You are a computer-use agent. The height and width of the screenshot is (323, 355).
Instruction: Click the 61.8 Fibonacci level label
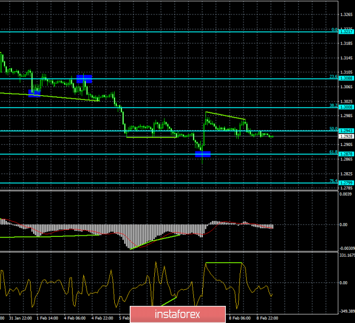[x=333, y=152]
